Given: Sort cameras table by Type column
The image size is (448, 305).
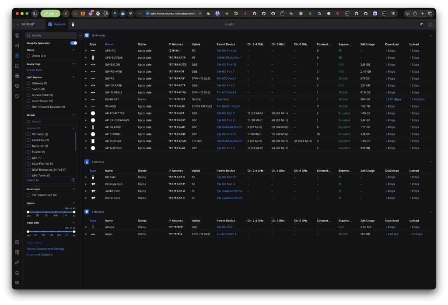Looking at the screenshot, I should click(93, 171).
